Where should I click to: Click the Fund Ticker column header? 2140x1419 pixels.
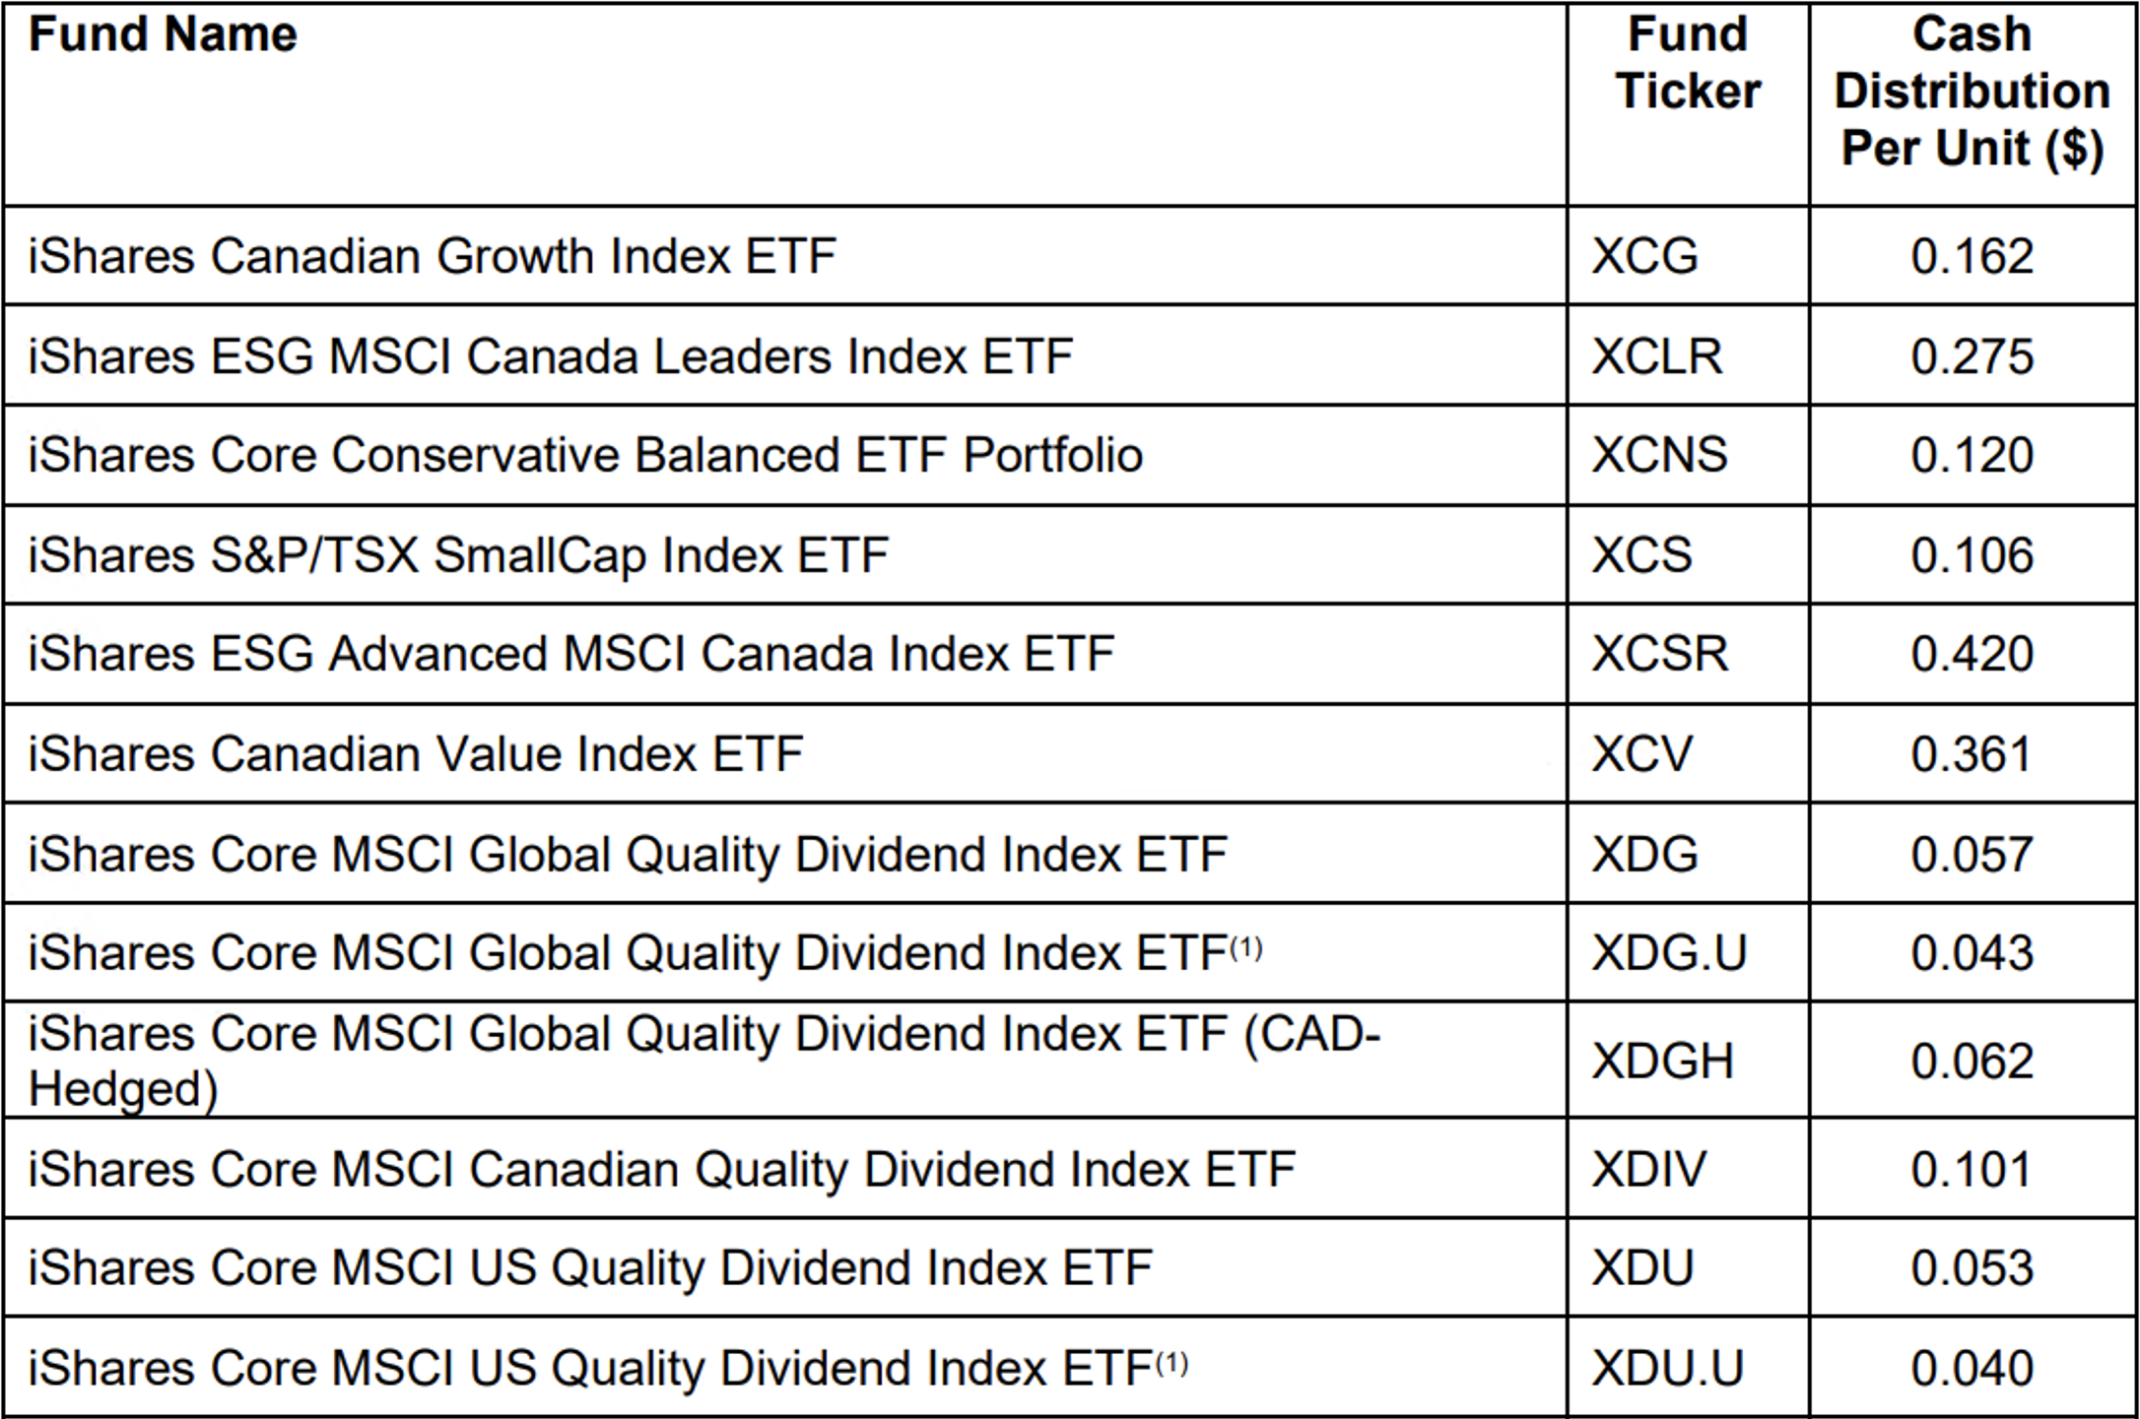click(1688, 63)
